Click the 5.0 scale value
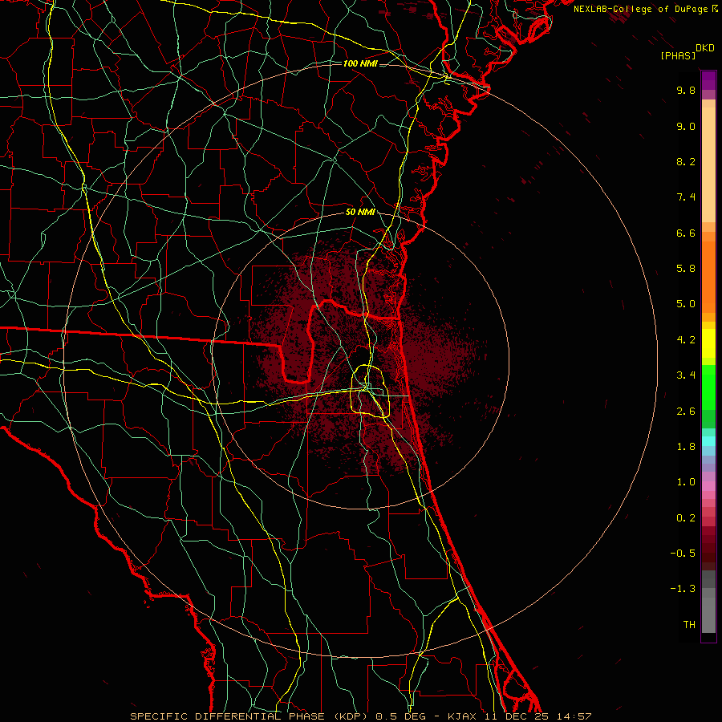Viewport: 722px width, 722px height. click(x=686, y=304)
